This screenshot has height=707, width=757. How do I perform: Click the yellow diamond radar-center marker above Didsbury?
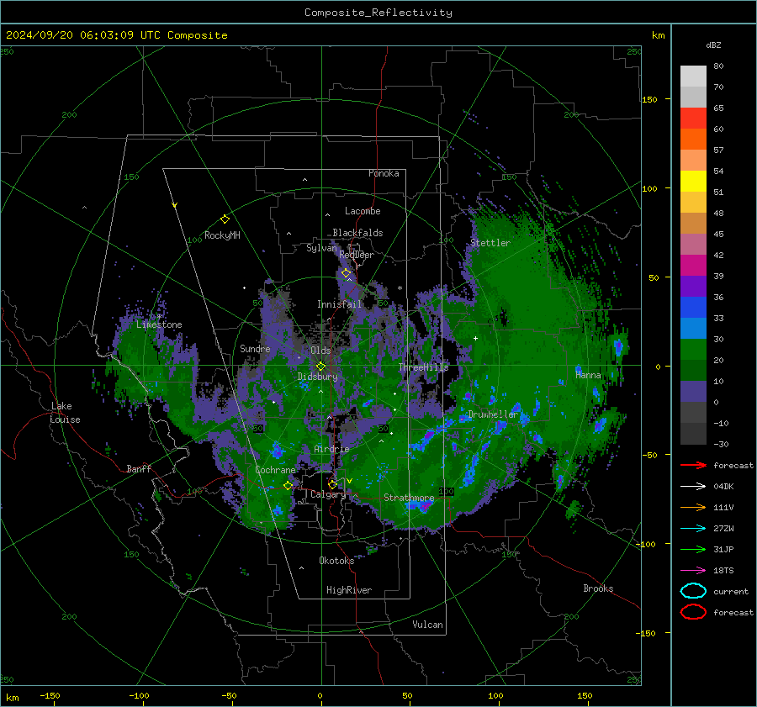point(320,367)
